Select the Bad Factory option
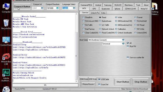 click(88, 29)
